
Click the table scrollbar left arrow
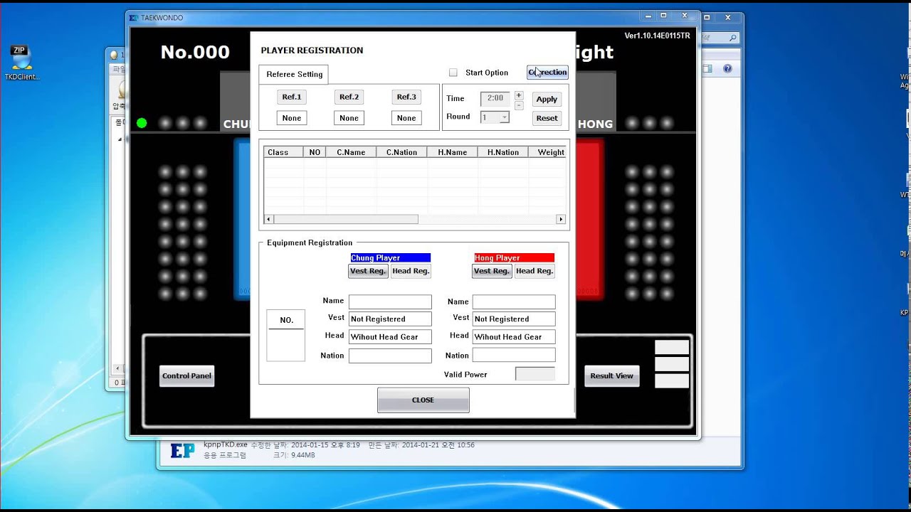[x=268, y=220]
